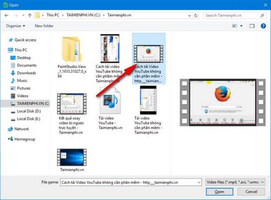Viewport: 271px width, 200px height.
Task: Go back with the Back arrow
Action: [7, 15]
